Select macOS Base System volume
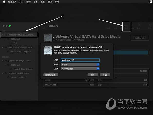 (x=23, y=69)
